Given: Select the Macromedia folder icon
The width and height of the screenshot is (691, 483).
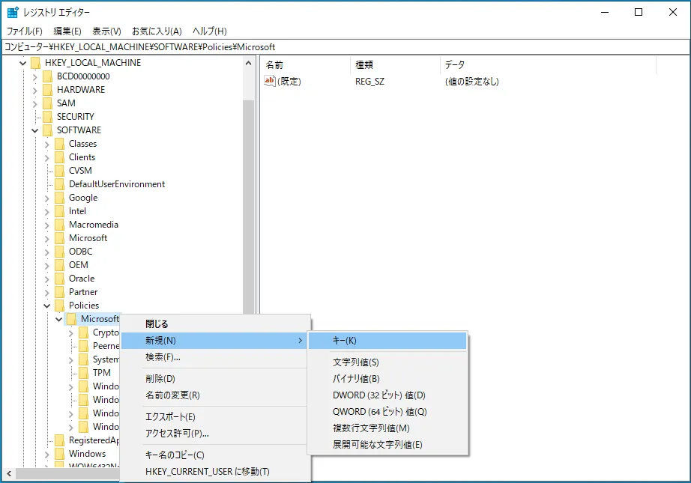Looking at the screenshot, I should (59, 225).
